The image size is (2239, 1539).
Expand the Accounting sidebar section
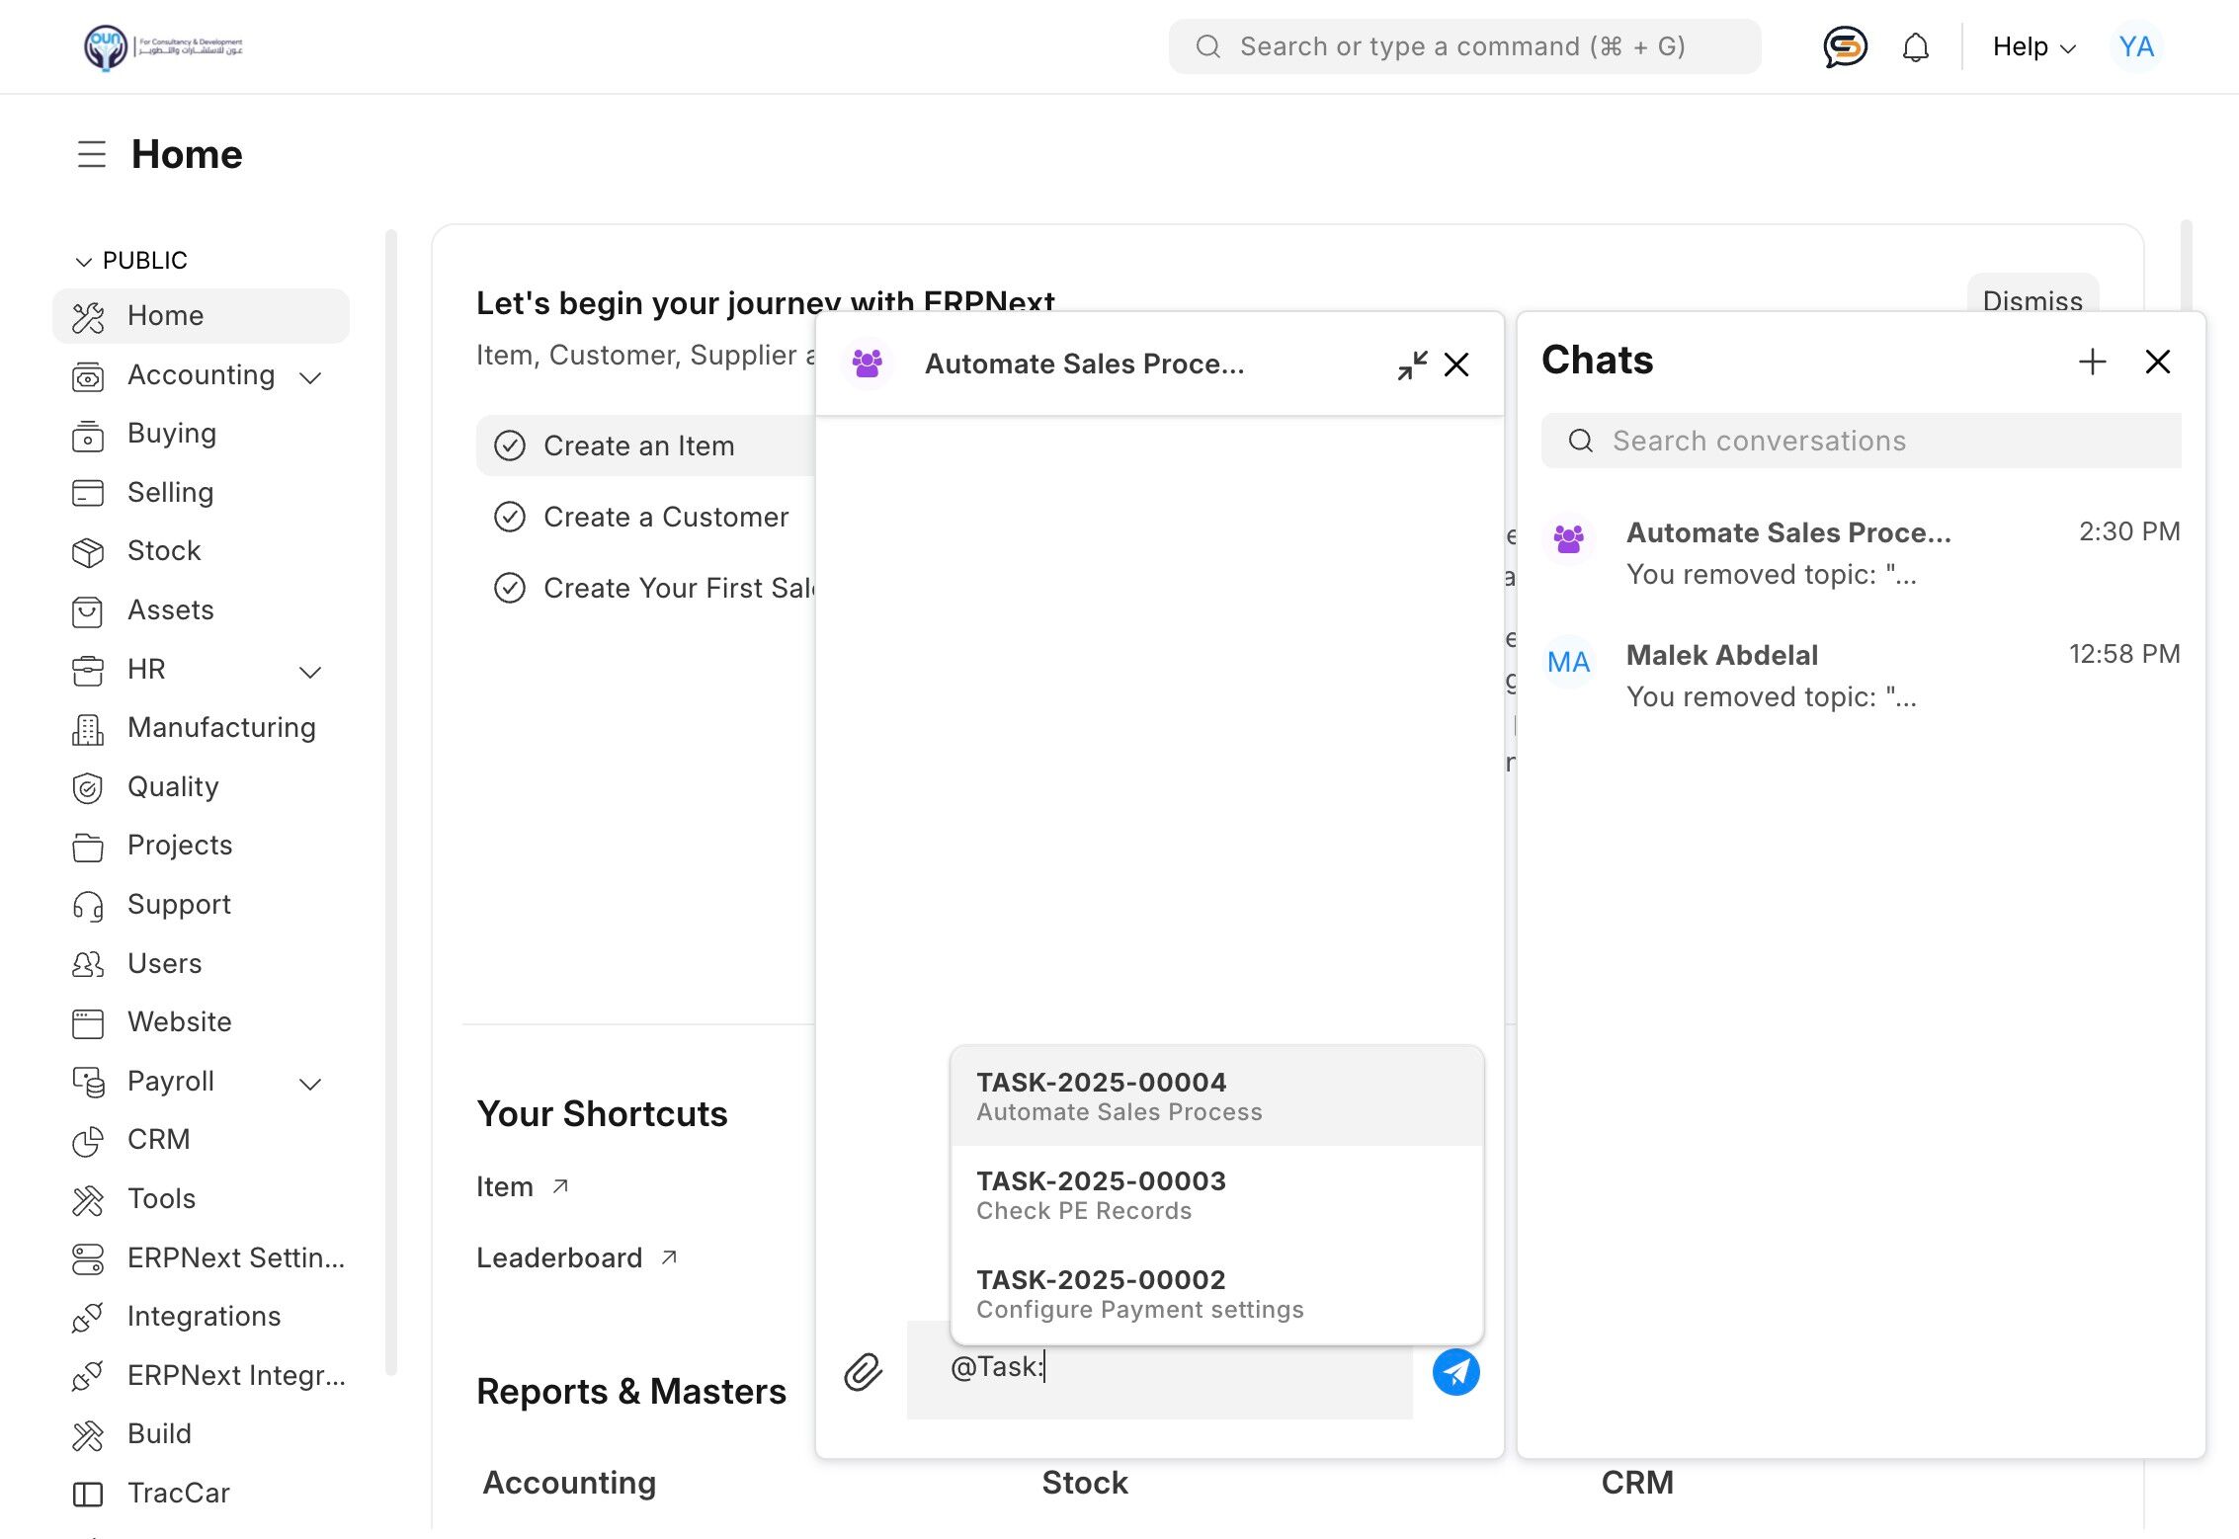[x=310, y=377]
